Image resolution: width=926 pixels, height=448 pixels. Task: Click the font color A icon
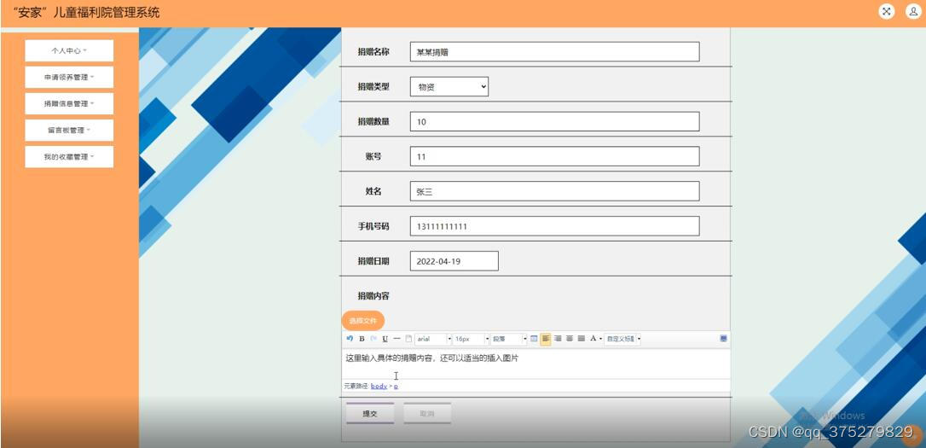pyautogui.click(x=593, y=339)
